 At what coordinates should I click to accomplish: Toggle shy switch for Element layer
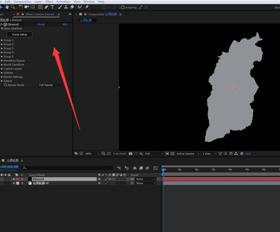point(99,179)
